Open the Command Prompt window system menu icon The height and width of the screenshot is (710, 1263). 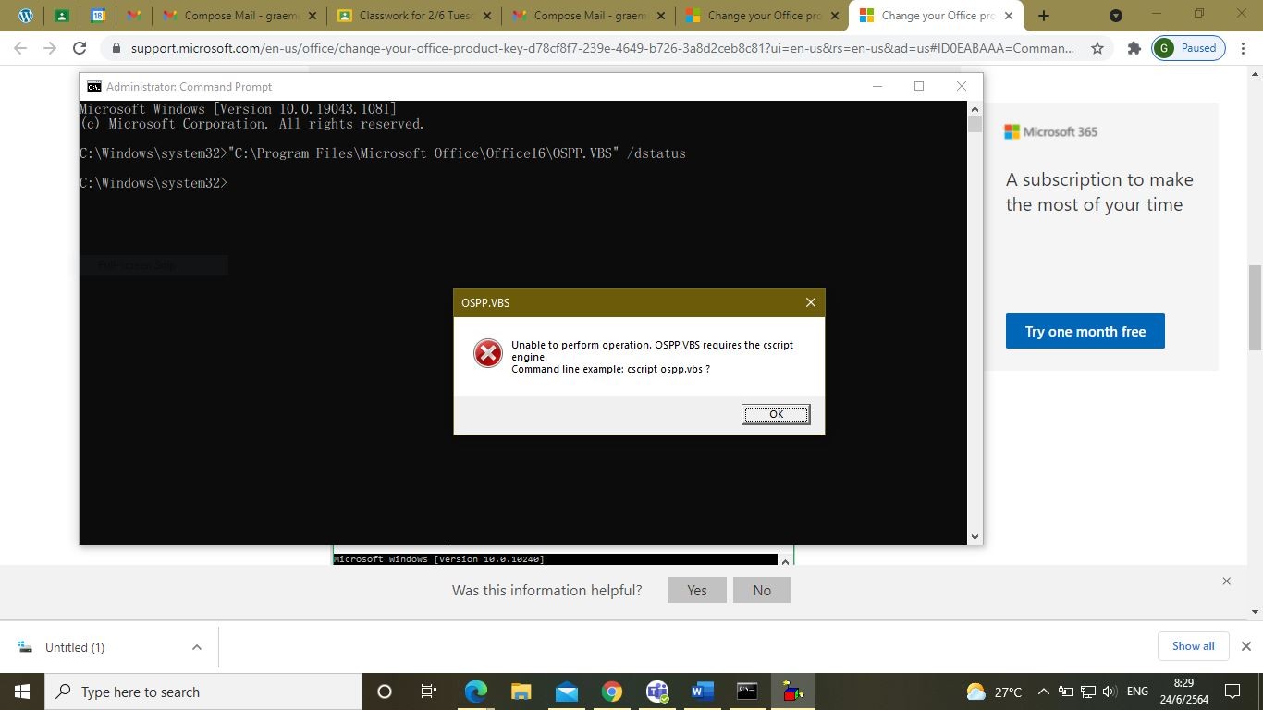pos(93,86)
